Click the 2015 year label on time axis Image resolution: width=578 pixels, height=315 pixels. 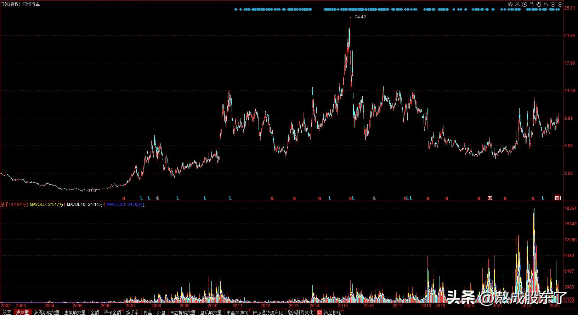point(342,306)
